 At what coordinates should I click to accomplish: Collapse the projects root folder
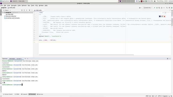[3, 12]
